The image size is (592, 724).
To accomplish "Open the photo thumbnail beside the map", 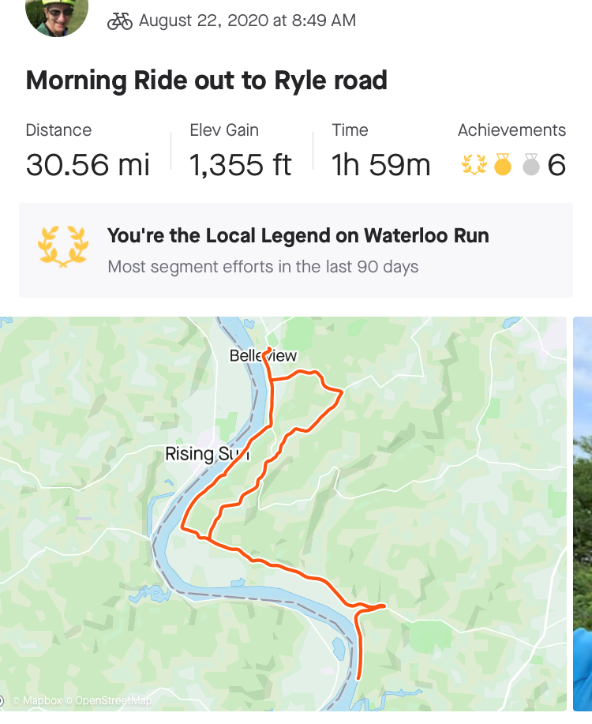I will pos(583,513).
